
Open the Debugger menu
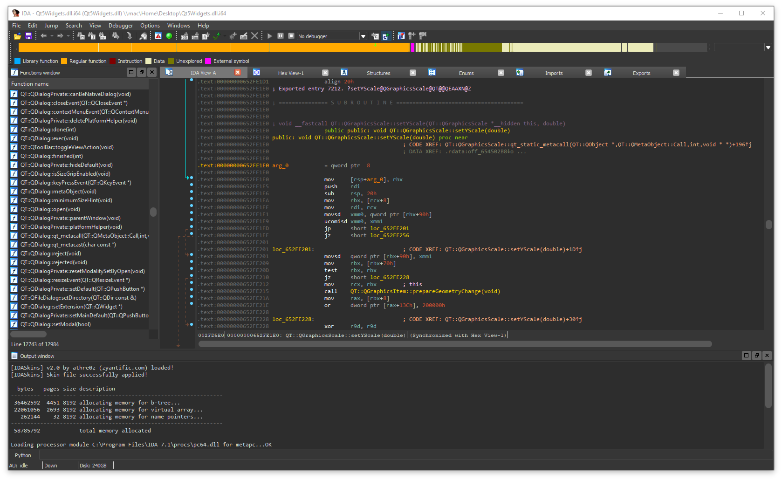click(121, 26)
